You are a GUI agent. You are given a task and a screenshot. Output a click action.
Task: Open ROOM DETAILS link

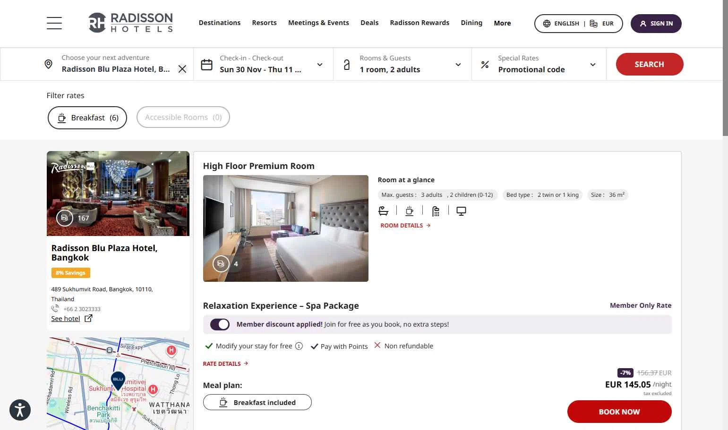405,226
